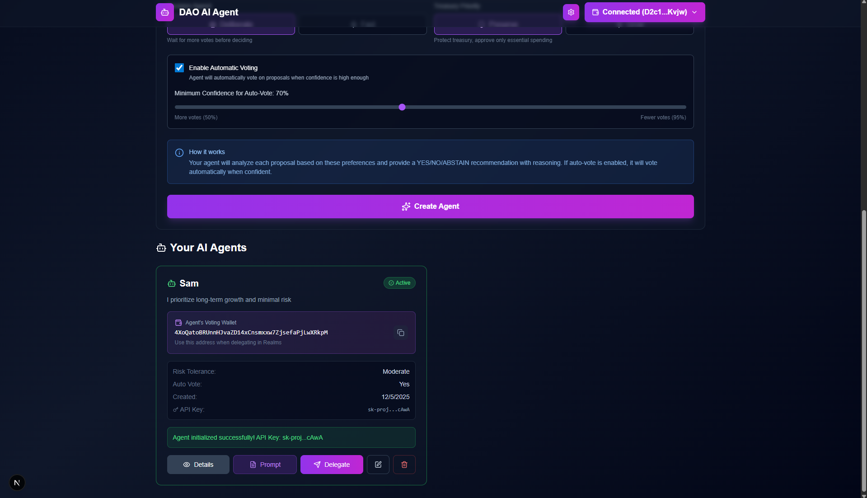Click the settings gear icon
The height and width of the screenshot is (498, 867).
click(571, 12)
